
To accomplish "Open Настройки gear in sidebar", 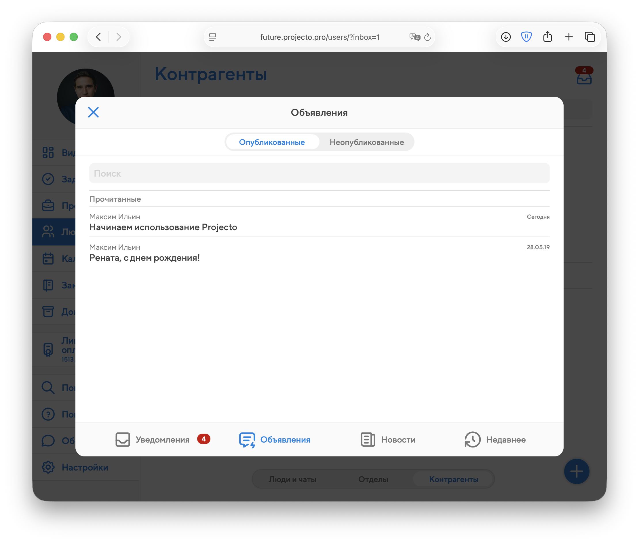I will click(x=48, y=467).
